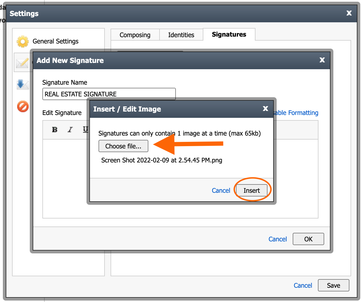Cancel the Insert / Edit Image dialog
The height and width of the screenshot is (302, 362).
pos(221,190)
